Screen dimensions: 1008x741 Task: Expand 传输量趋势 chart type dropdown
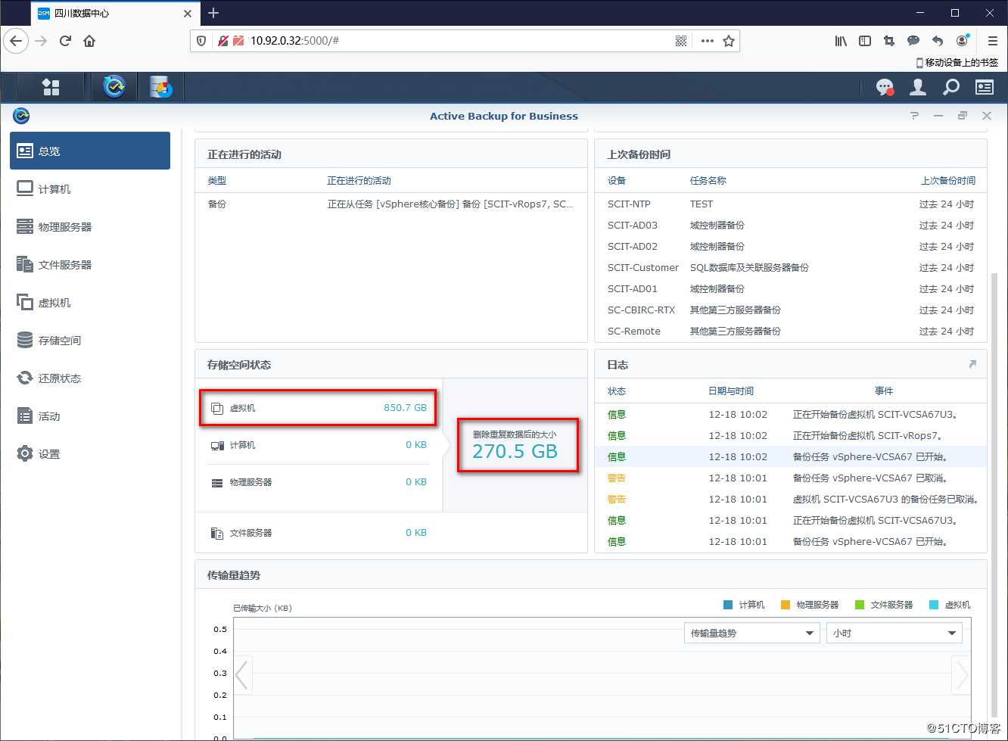pyautogui.click(x=751, y=633)
